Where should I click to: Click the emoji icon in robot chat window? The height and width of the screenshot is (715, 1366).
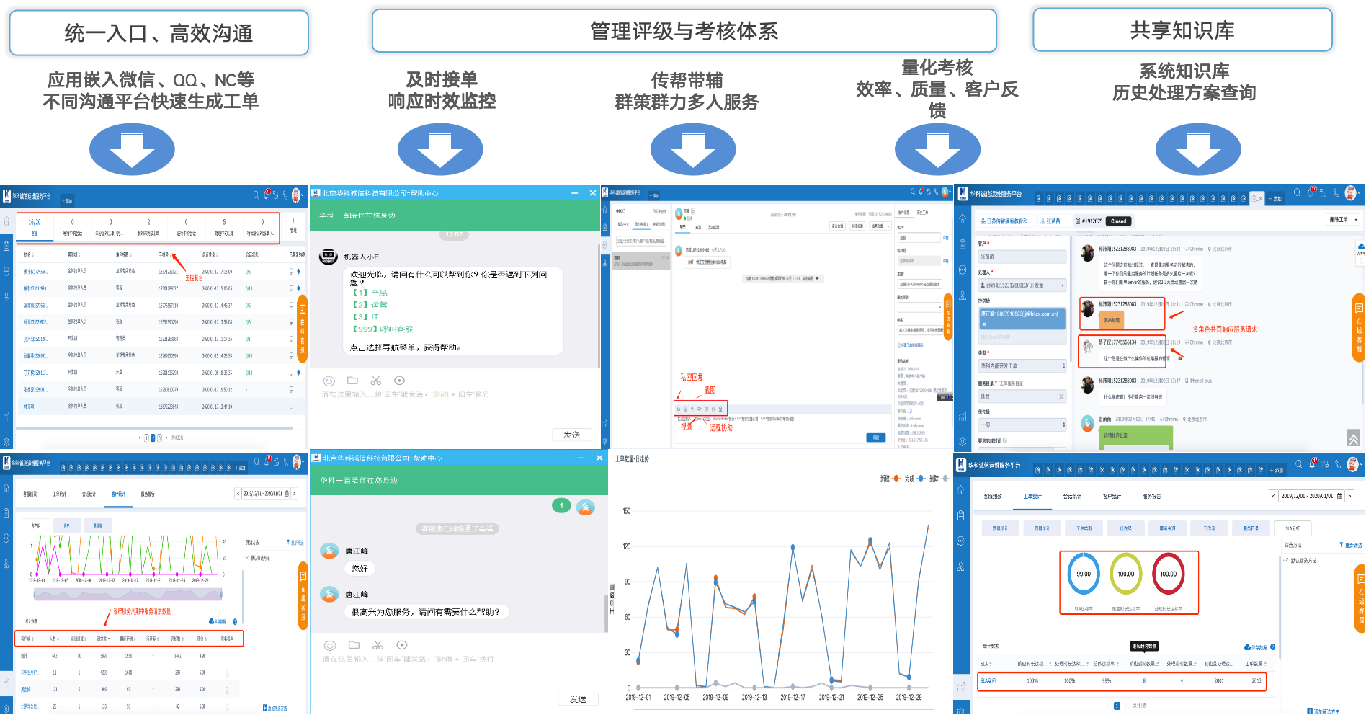(x=329, y=381)
